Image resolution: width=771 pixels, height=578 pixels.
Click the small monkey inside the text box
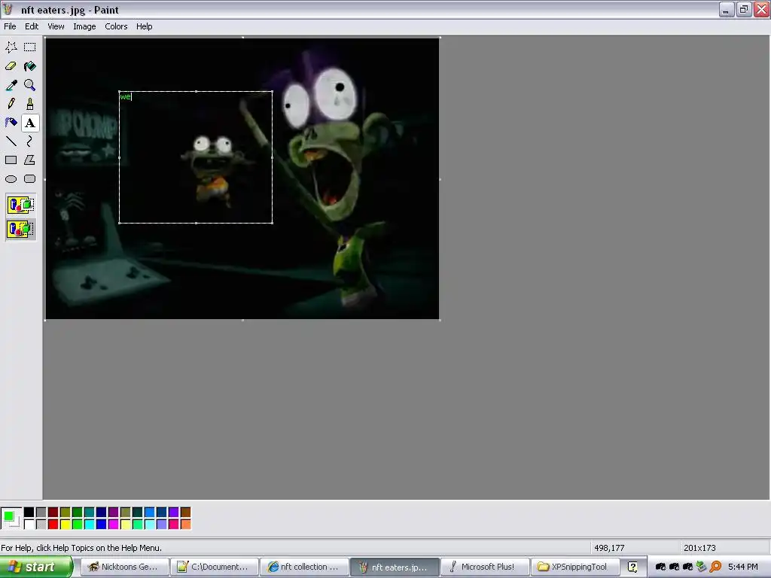[x=212, y=169]
